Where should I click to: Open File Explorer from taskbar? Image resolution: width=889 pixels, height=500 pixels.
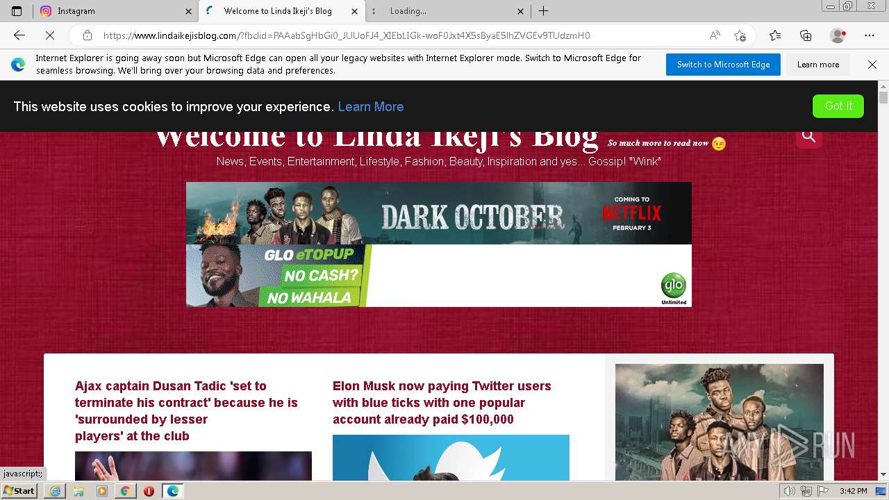tap(78, 491)
